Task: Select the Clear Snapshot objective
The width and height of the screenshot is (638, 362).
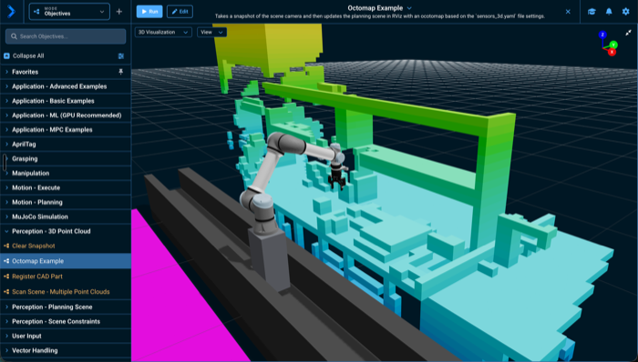Action: pos(66,246)
